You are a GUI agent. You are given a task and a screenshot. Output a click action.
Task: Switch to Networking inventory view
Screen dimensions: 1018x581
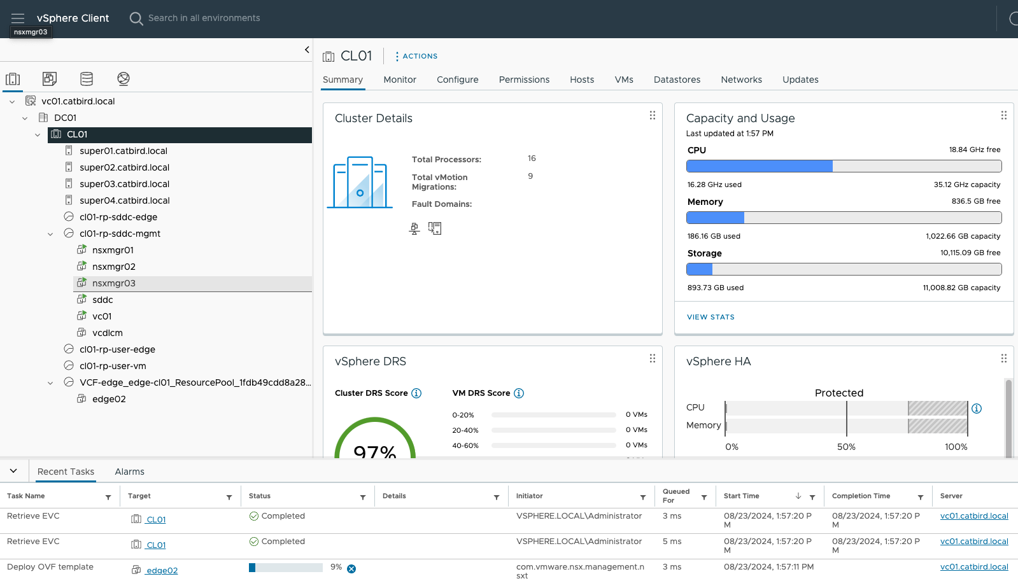point(124,79)
